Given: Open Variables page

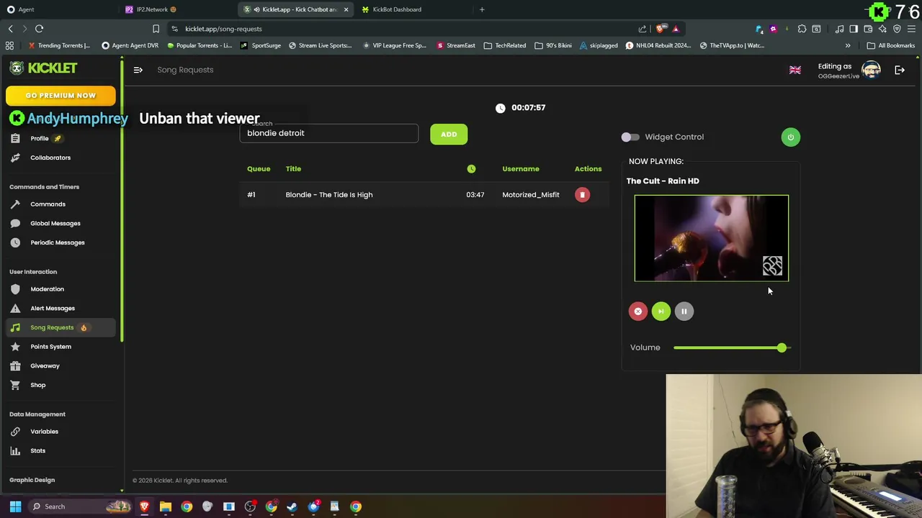Looking at the screenshot, I should pos(44,432).
